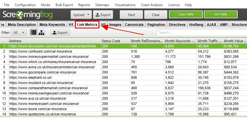Click the Screaming Frog logo
Image resolution: width=247 pixels, height=118 pixels.
(28, 15)
